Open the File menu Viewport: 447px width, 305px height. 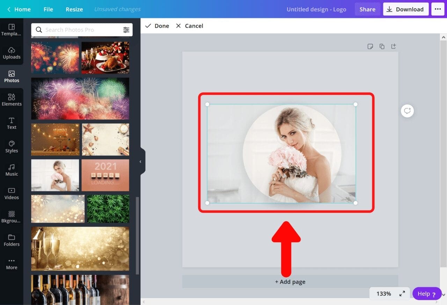click(48, 9)
